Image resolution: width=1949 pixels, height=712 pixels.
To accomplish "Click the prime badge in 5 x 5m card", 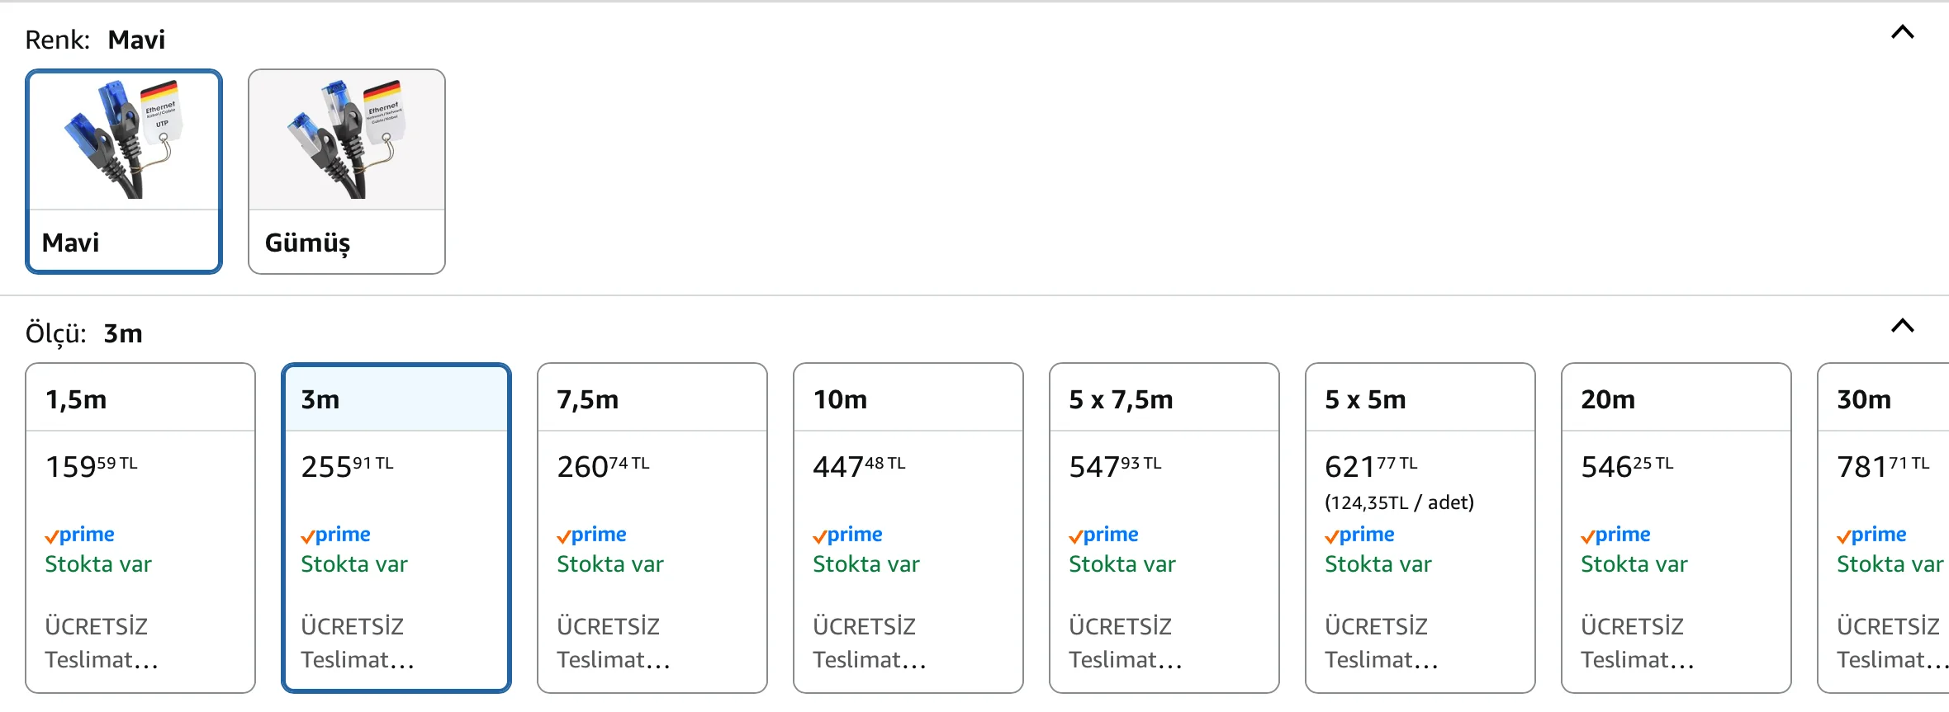I will click(x=1360, y=535).
